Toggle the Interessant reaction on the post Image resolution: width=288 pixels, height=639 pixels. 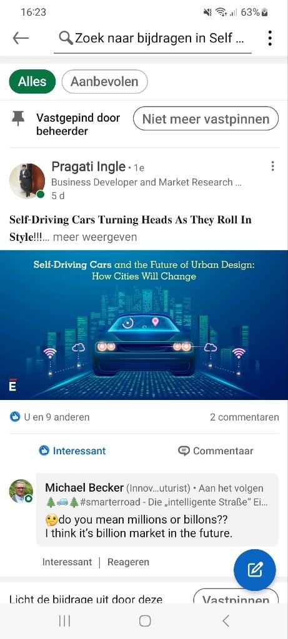[72, 451]
